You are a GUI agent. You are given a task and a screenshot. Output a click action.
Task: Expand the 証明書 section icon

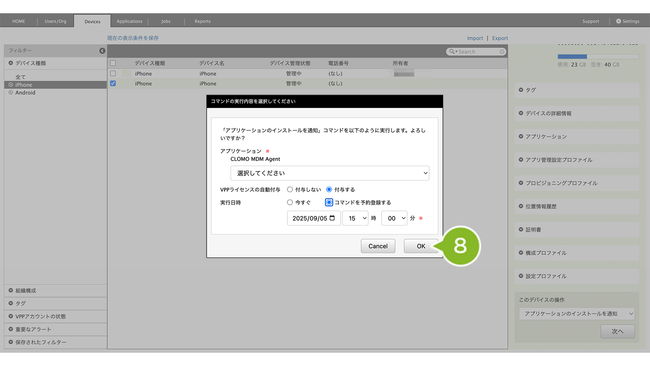(521, 229)
